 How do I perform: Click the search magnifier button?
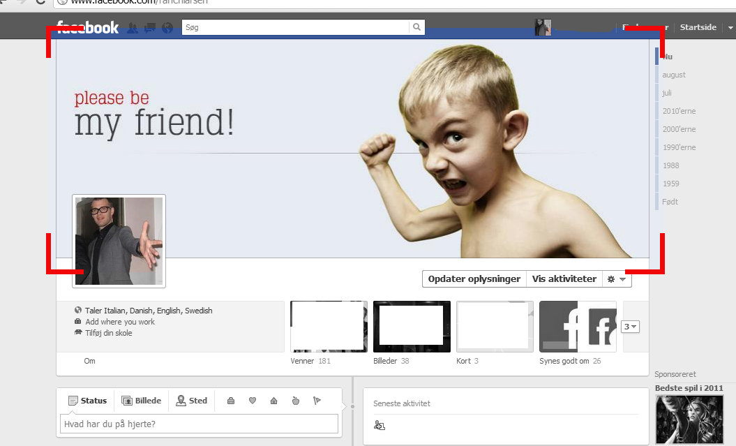416,27
